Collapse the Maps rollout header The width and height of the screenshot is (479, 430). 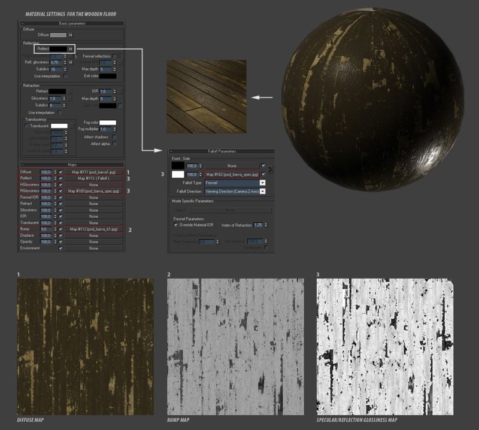point(23,163)
